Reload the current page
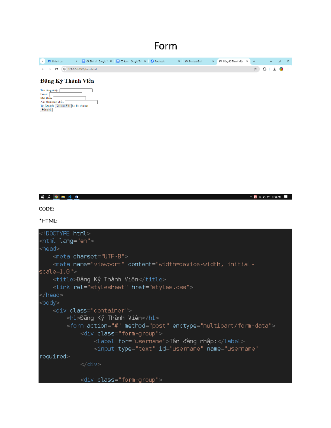This screenshot has height=428, width=331. tap(57, 69)
